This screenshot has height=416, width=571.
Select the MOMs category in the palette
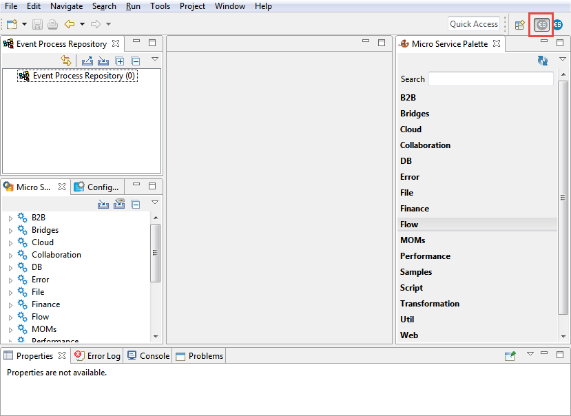(x=413, y=240)
